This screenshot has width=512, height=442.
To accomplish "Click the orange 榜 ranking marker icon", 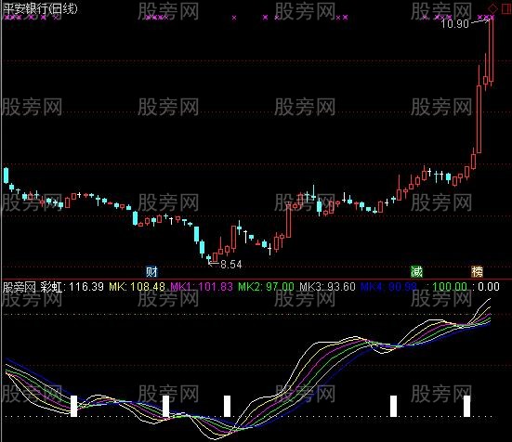I will [477, 271].
